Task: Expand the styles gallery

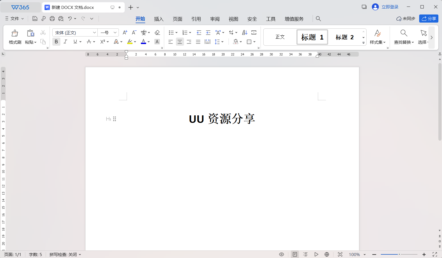Action: click(x=364, y=43)
